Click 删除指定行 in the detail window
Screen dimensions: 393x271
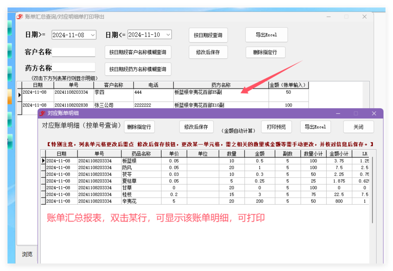coord(139,127)
